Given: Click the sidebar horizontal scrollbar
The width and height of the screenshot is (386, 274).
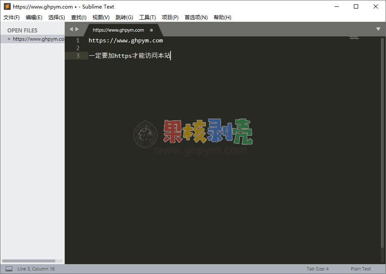Looking at the screenshot, I should click(29, 261).
